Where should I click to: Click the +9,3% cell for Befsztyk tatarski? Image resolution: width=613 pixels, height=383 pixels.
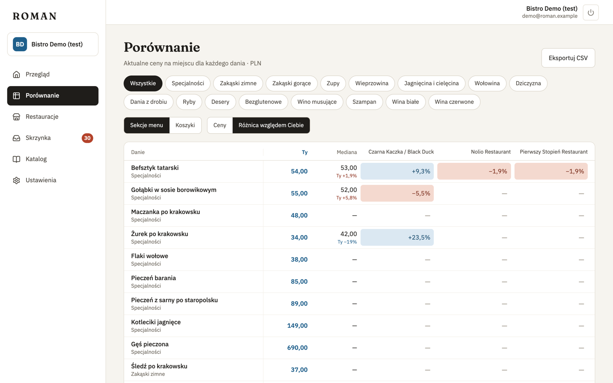coord(397,171)
